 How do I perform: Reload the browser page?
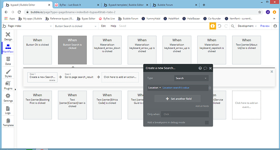(19, 12)
